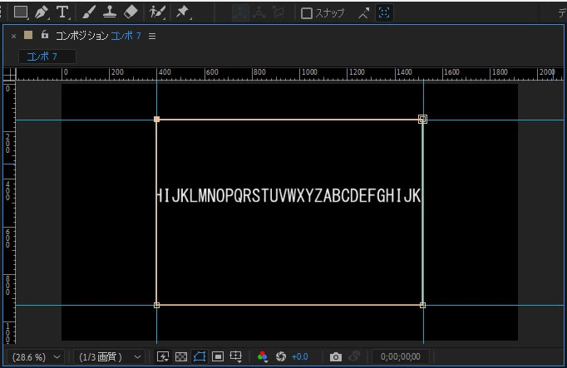Open the show channel and color management menu
This screenshot has width=567, height=368.
263,357
